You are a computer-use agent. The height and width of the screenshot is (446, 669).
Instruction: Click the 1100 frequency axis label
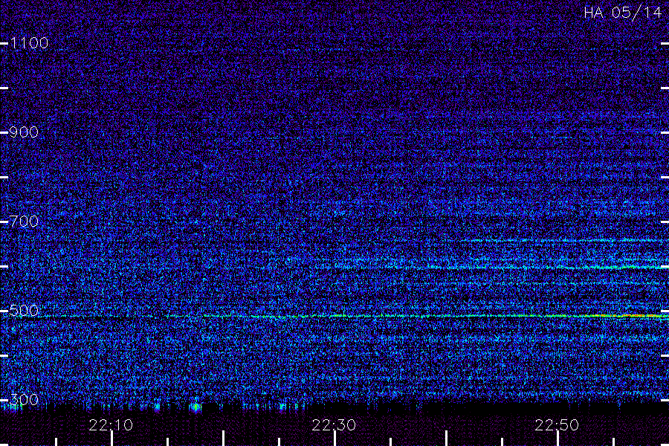coord(29,43)
